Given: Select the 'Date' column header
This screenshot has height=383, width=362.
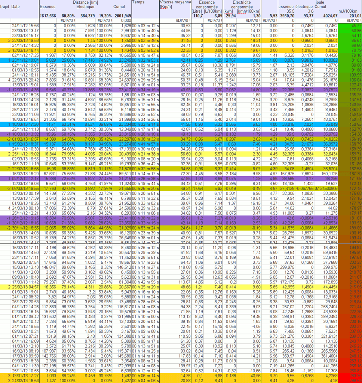Looking at the screenshot, I should coord(15,7).
